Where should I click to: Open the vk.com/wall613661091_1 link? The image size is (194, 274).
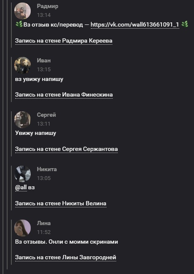coord(135,24)
